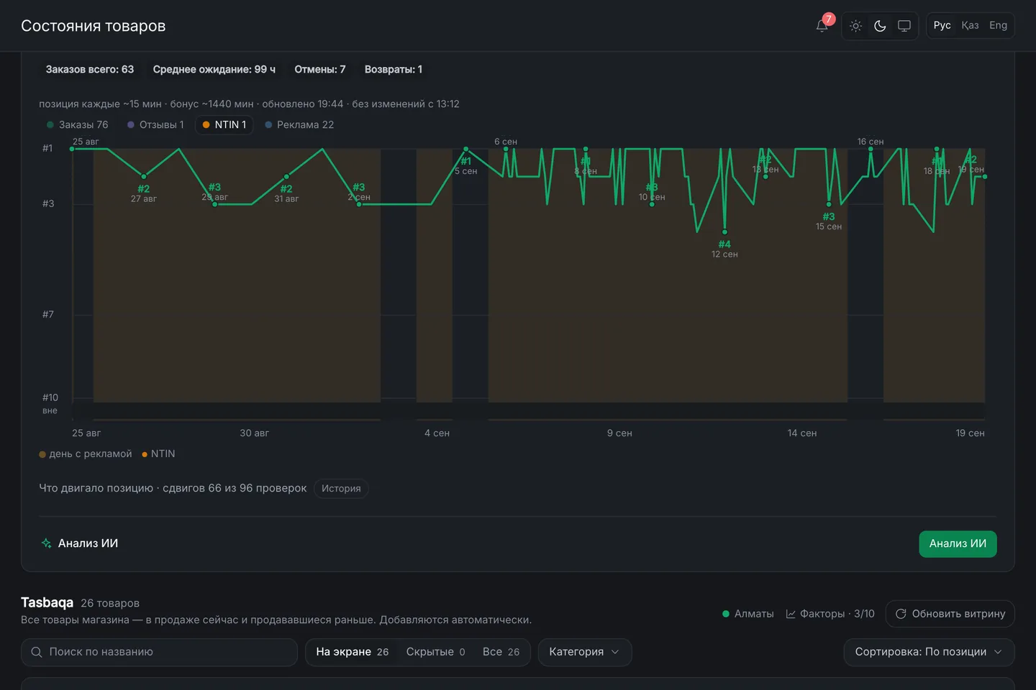1036x690 pixels.
Task: Click the Отмены: 7 stat
Action: tap(320, 70)
